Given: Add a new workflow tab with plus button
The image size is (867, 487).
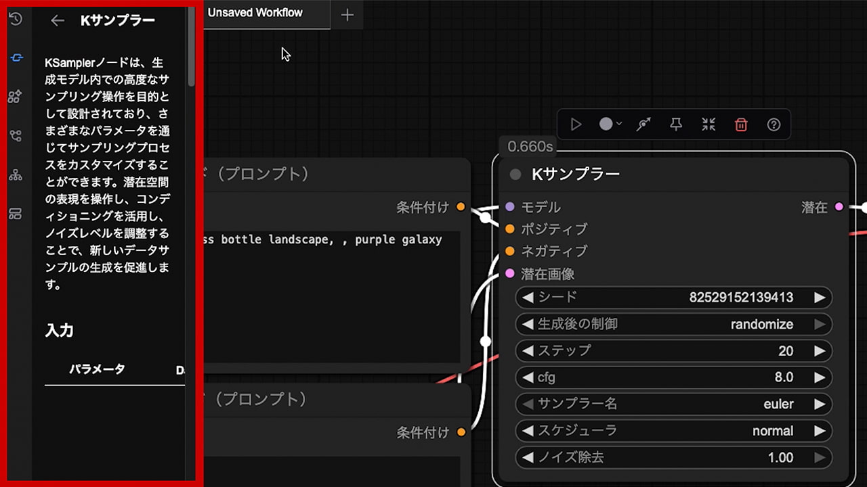Looking at the screenshot, I should [x=347, y=15].
